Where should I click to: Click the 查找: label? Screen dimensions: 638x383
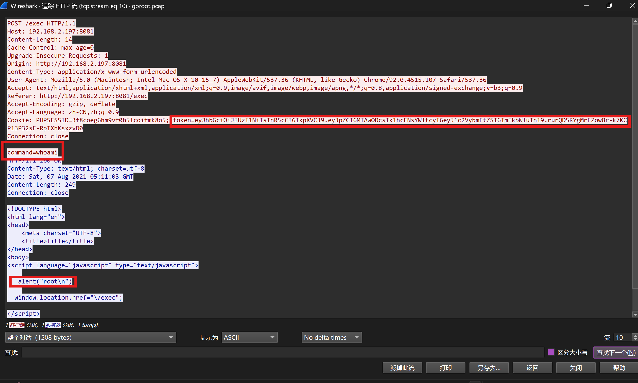[x=12, y=353]
